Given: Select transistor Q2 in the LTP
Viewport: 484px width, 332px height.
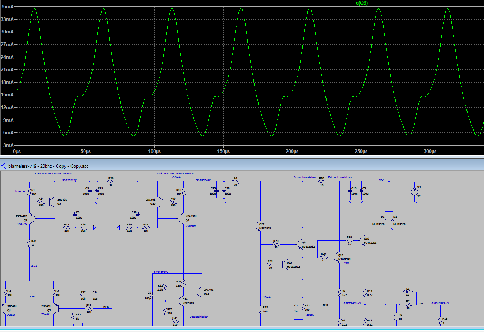Looking at the screenshot, I should [x=56, y=309].
